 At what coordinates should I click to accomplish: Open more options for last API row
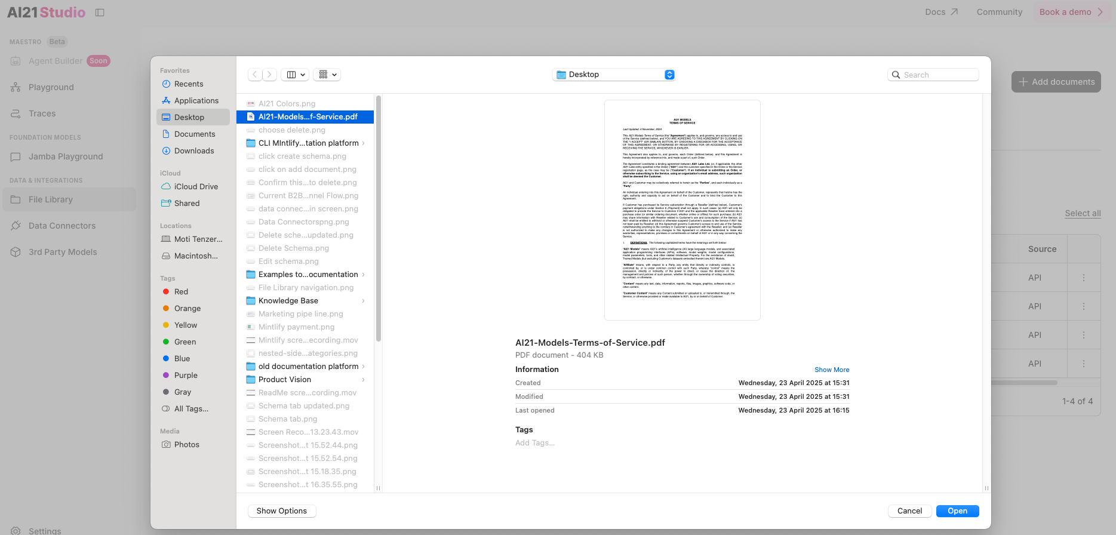pyautogui.click(x=1084, y=364)
